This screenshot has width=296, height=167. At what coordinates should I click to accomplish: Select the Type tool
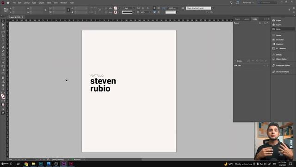pos(3,40)
